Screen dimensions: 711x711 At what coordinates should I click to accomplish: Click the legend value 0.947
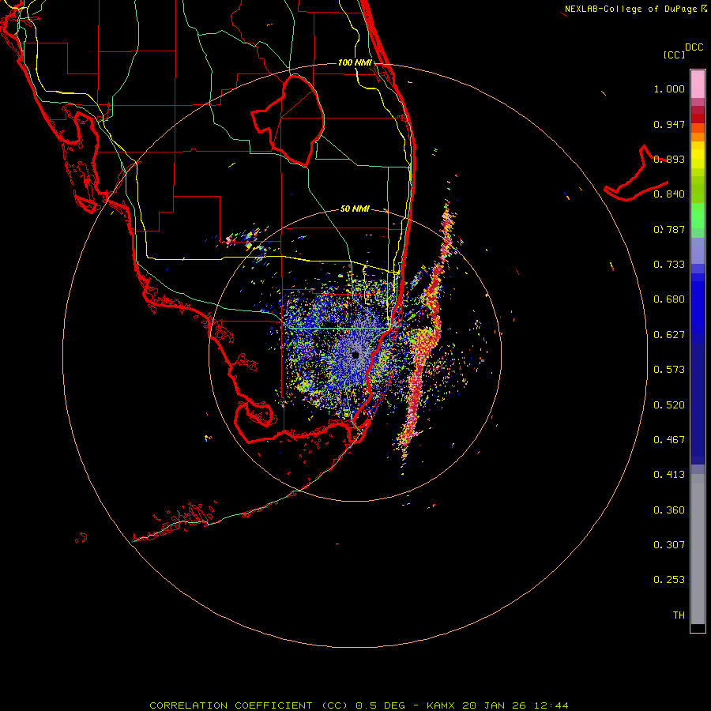click(x=669, y=124)
